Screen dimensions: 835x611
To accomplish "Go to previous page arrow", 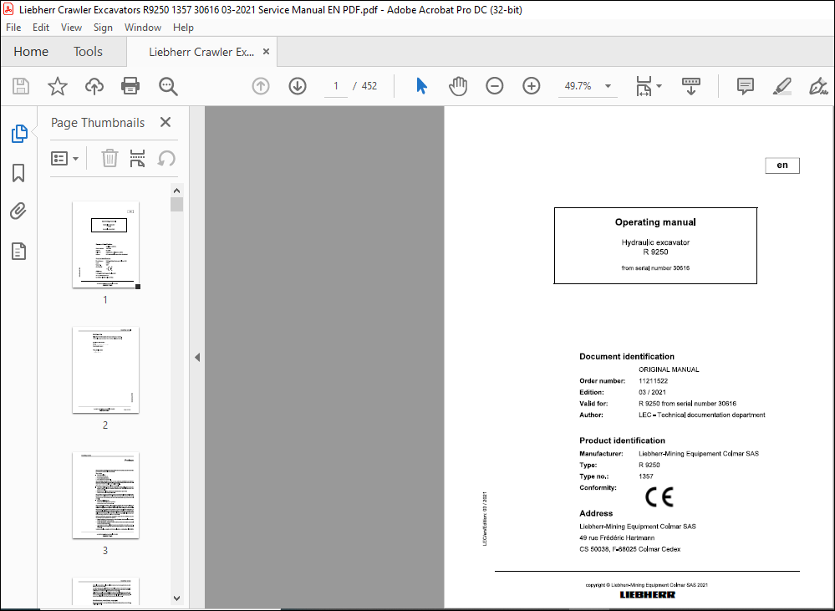I will pyautogui.click(x=261, y=86).
